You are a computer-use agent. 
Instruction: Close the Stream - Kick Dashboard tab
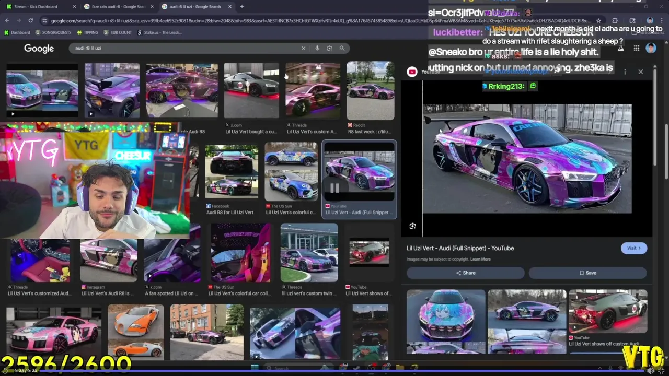(x=74, y=7)
